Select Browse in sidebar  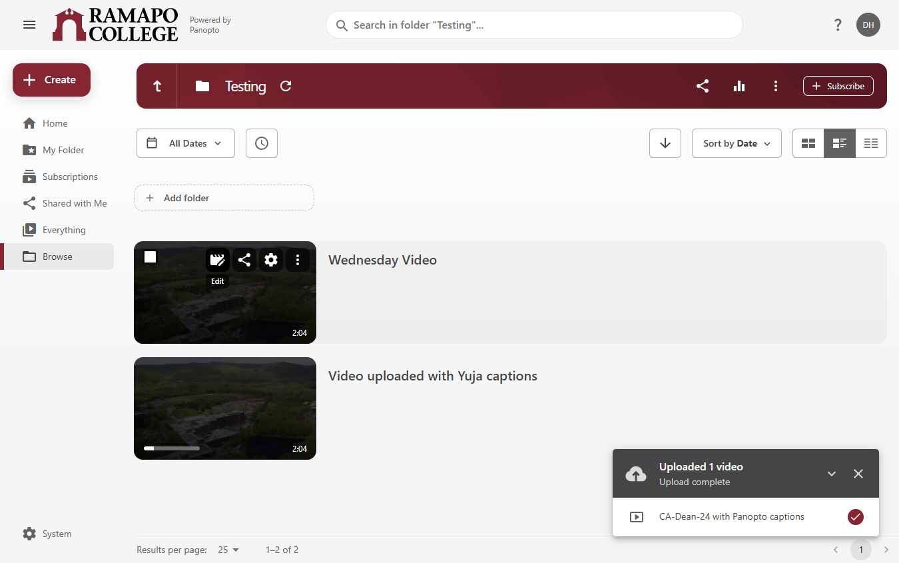(x=57, y=257)
